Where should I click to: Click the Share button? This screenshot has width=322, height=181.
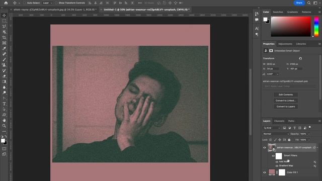click(x=299, y=3)
